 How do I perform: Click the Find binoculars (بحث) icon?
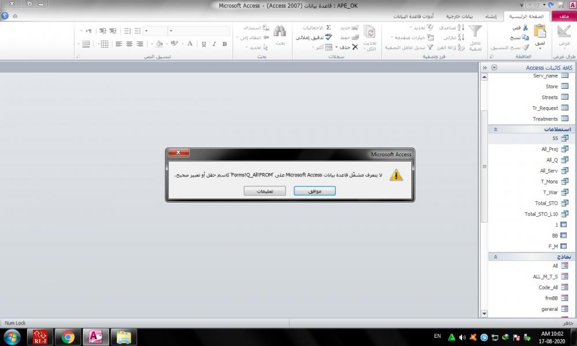point(280,32)
